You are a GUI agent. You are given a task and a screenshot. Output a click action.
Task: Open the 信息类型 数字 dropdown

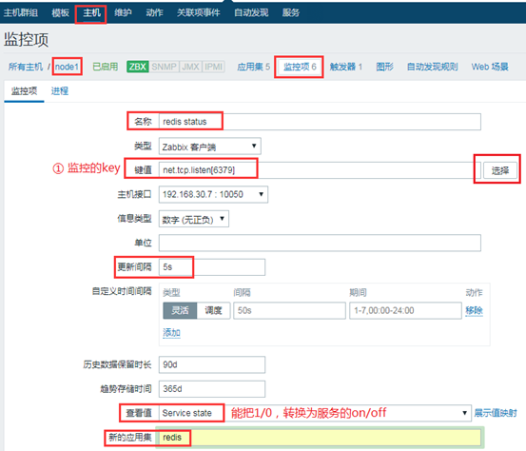tap(194, 219)
